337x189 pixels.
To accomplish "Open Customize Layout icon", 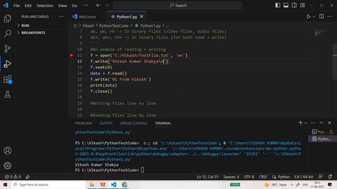I will point(303,5).
